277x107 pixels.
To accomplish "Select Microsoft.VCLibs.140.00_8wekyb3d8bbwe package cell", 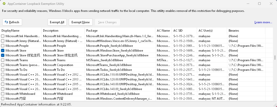I will pos(120,89).
